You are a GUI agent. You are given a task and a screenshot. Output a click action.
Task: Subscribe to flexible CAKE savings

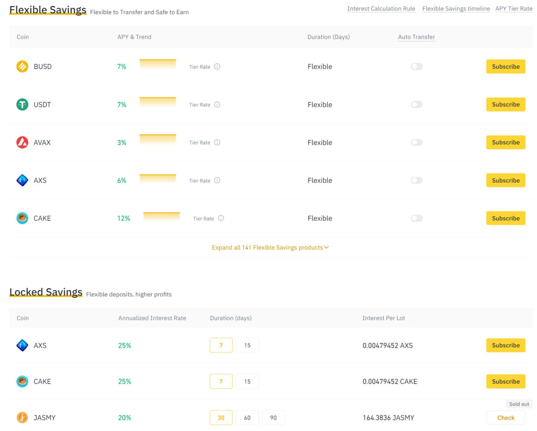(x=506, y=218)
